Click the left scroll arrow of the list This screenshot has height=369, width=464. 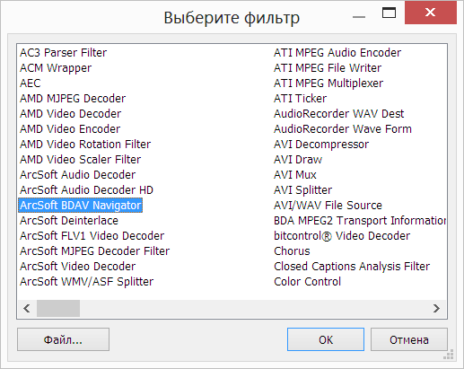27,308
